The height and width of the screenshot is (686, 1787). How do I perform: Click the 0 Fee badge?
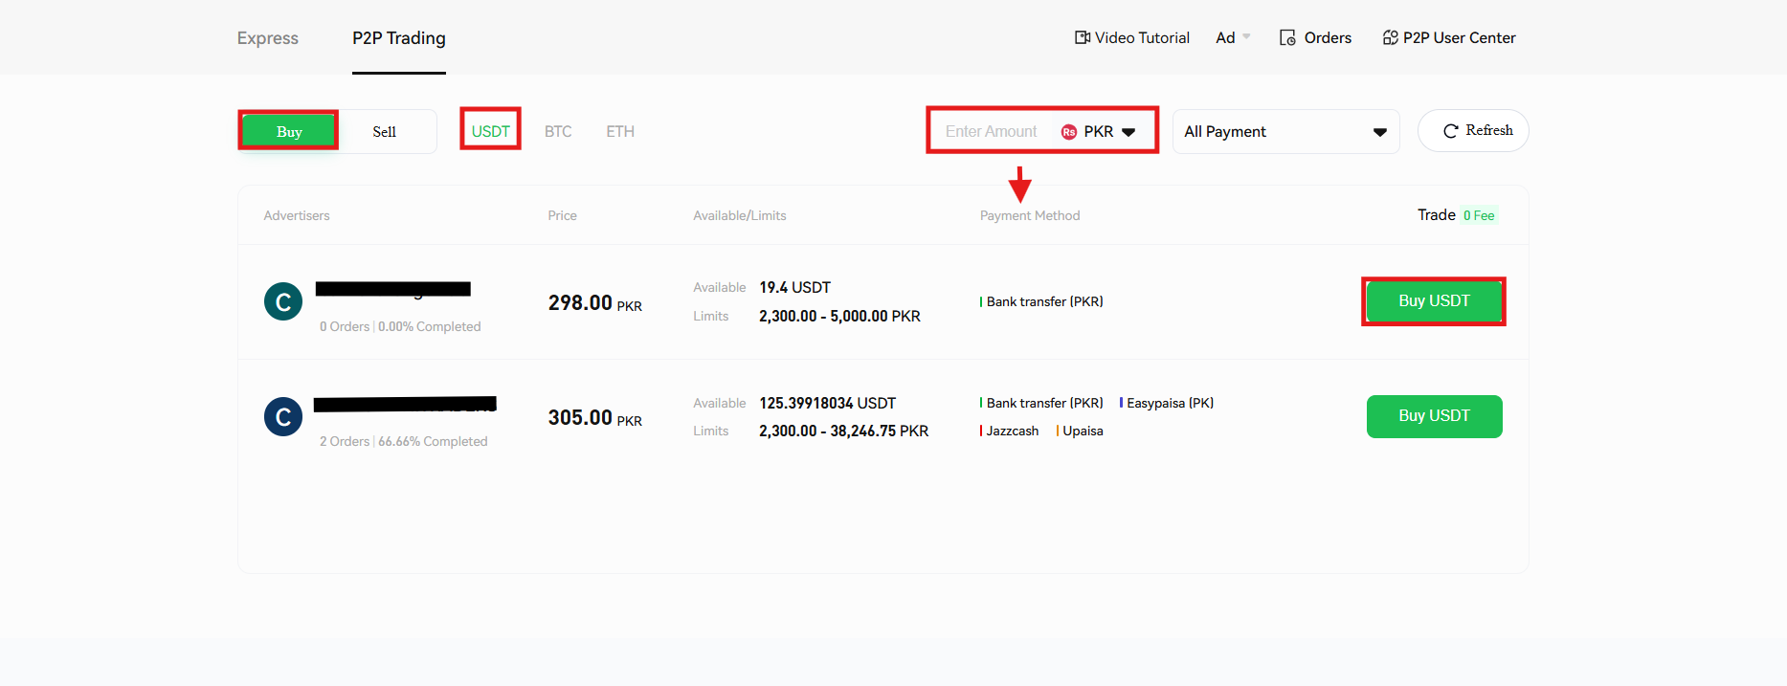[x=1479, y=215]
